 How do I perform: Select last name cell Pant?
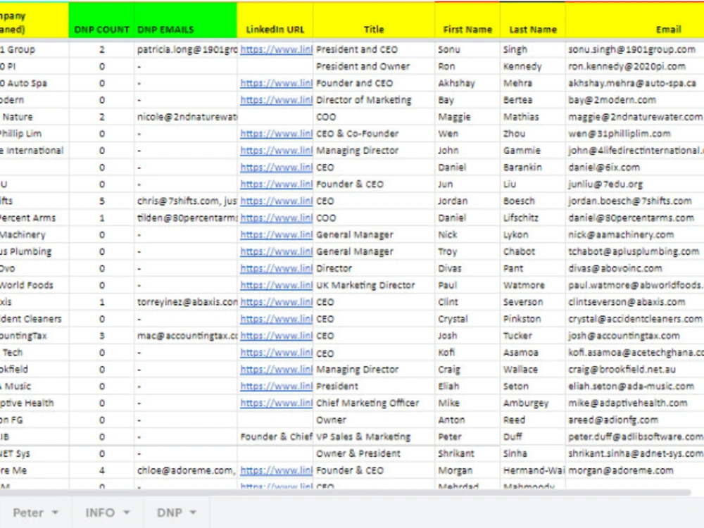(x=532, y=268)
